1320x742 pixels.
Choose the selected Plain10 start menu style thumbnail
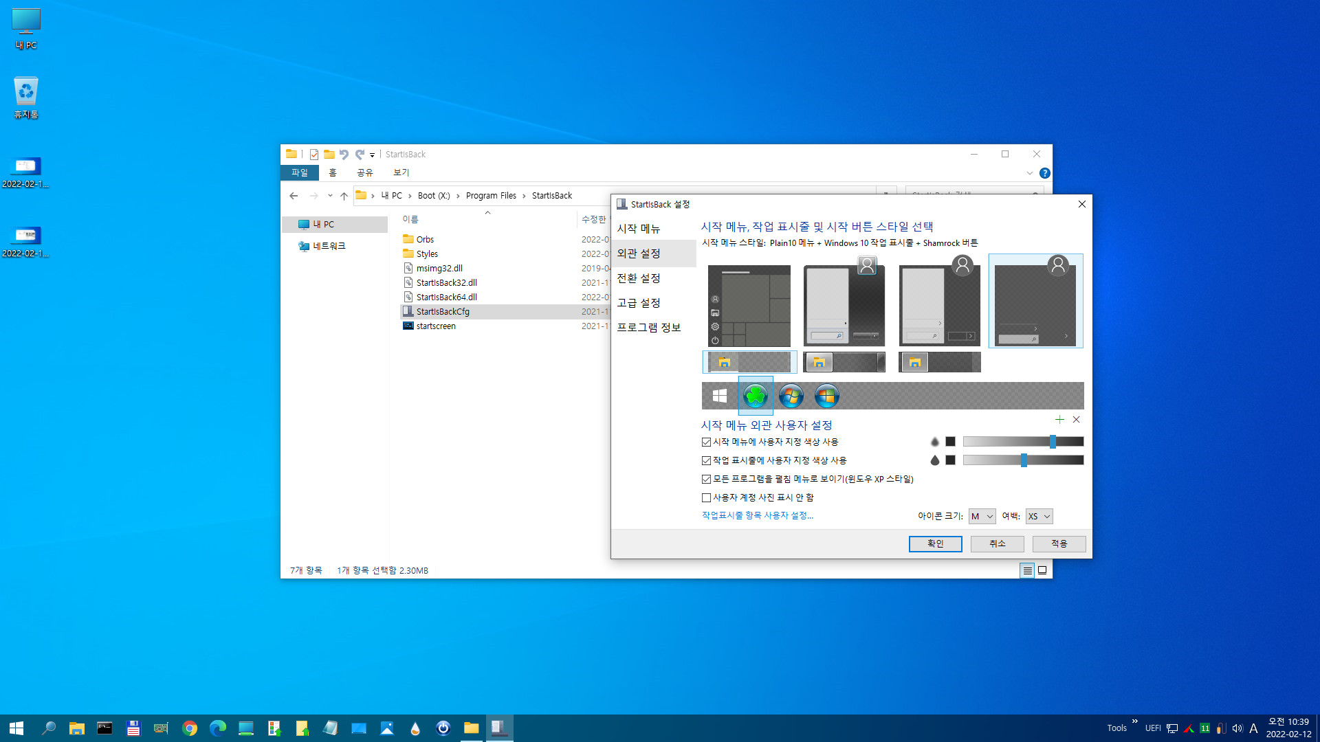pos(1035,301)
